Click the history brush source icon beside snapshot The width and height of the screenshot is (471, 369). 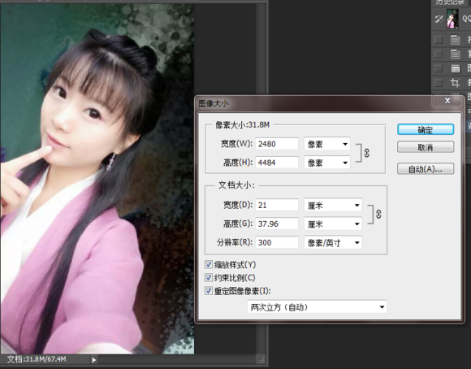pos(439,20)
